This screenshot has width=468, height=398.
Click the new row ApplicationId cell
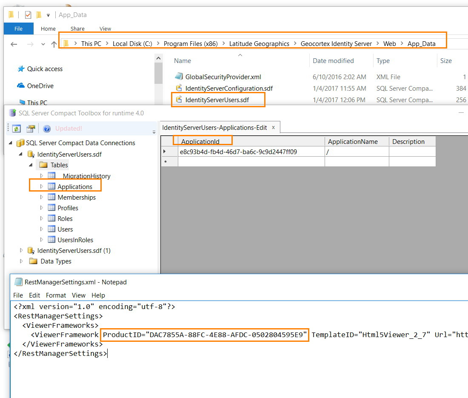coord(251,161)
